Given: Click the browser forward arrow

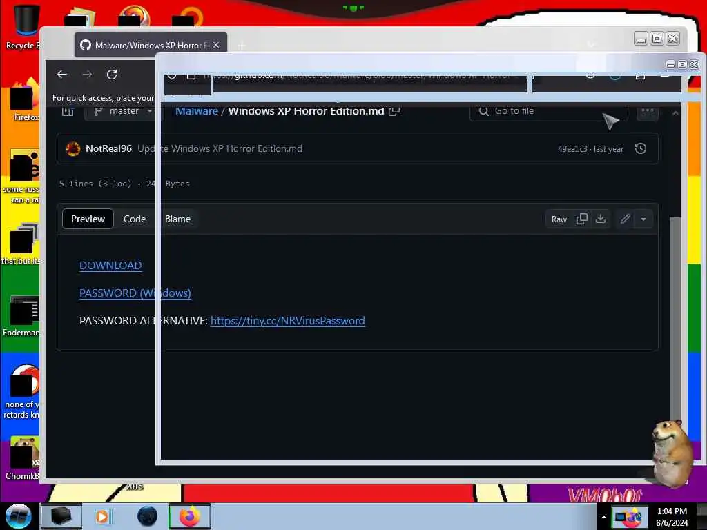Looking at the screenshot, I should [87, 75].
